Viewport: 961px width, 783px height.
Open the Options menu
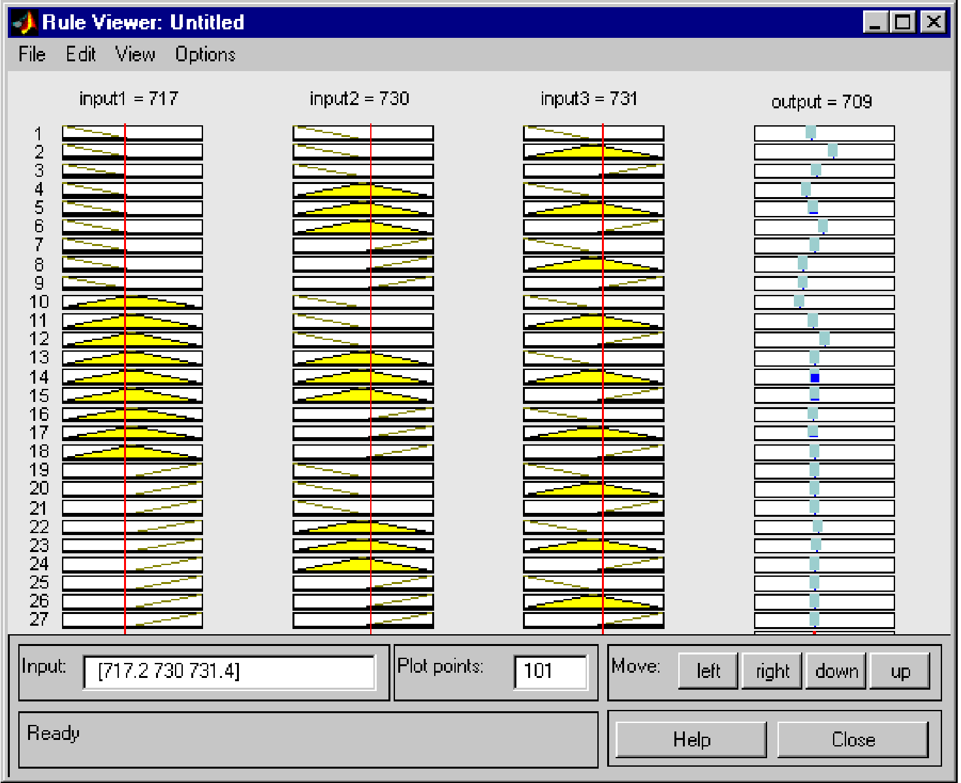205,55
